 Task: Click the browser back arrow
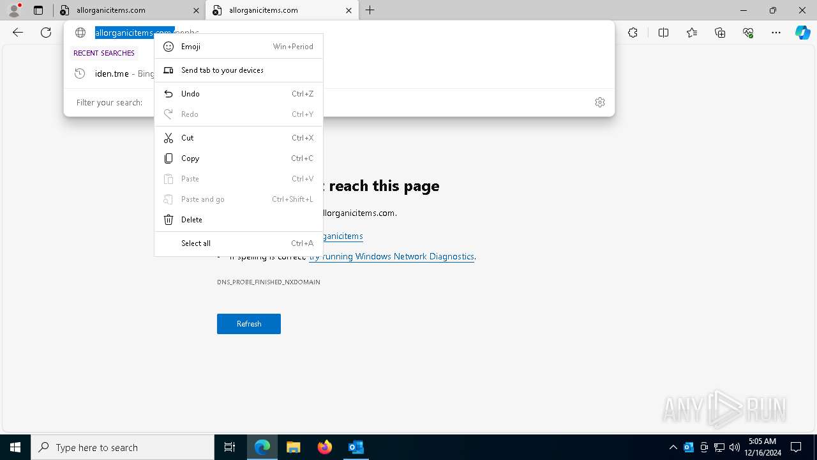click(18, 33)
